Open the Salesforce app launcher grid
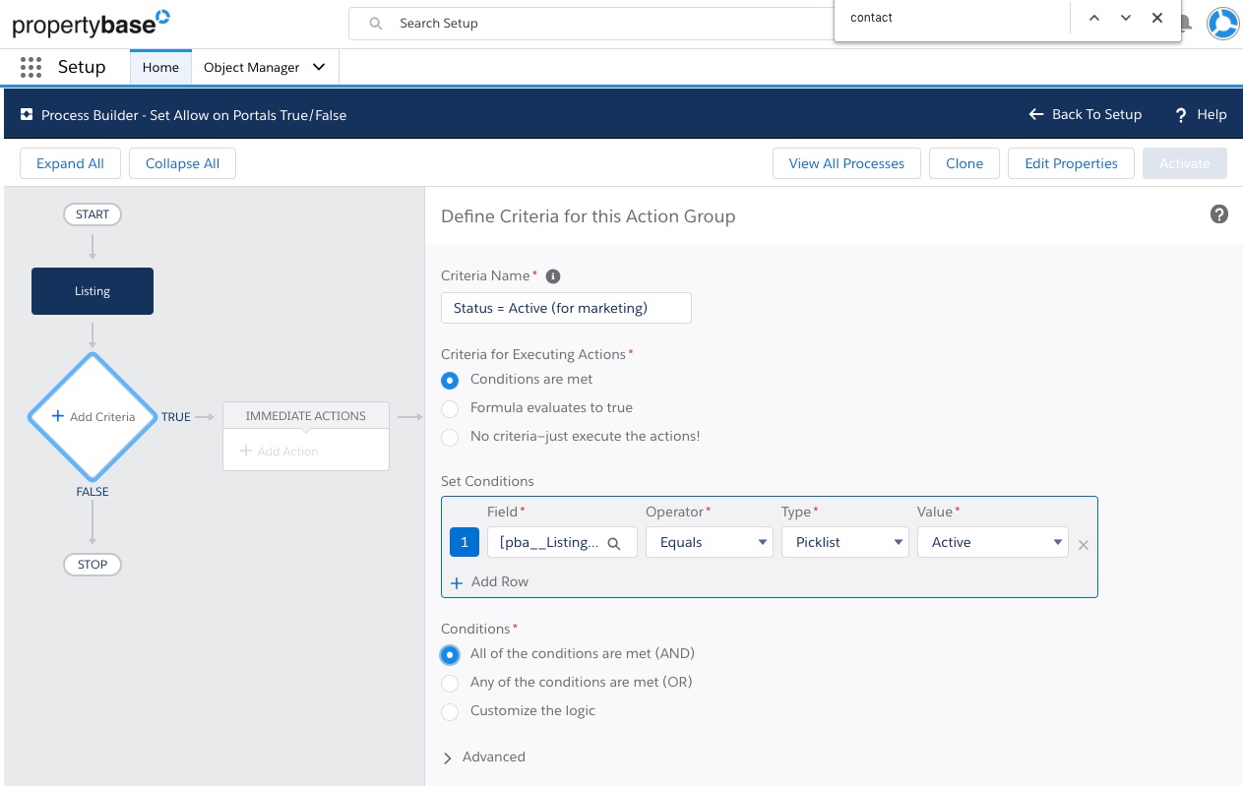This screenshot has width=1243, height=786. coord(31,67)
